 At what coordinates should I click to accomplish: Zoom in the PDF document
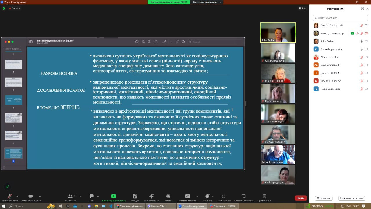[149, 42]
